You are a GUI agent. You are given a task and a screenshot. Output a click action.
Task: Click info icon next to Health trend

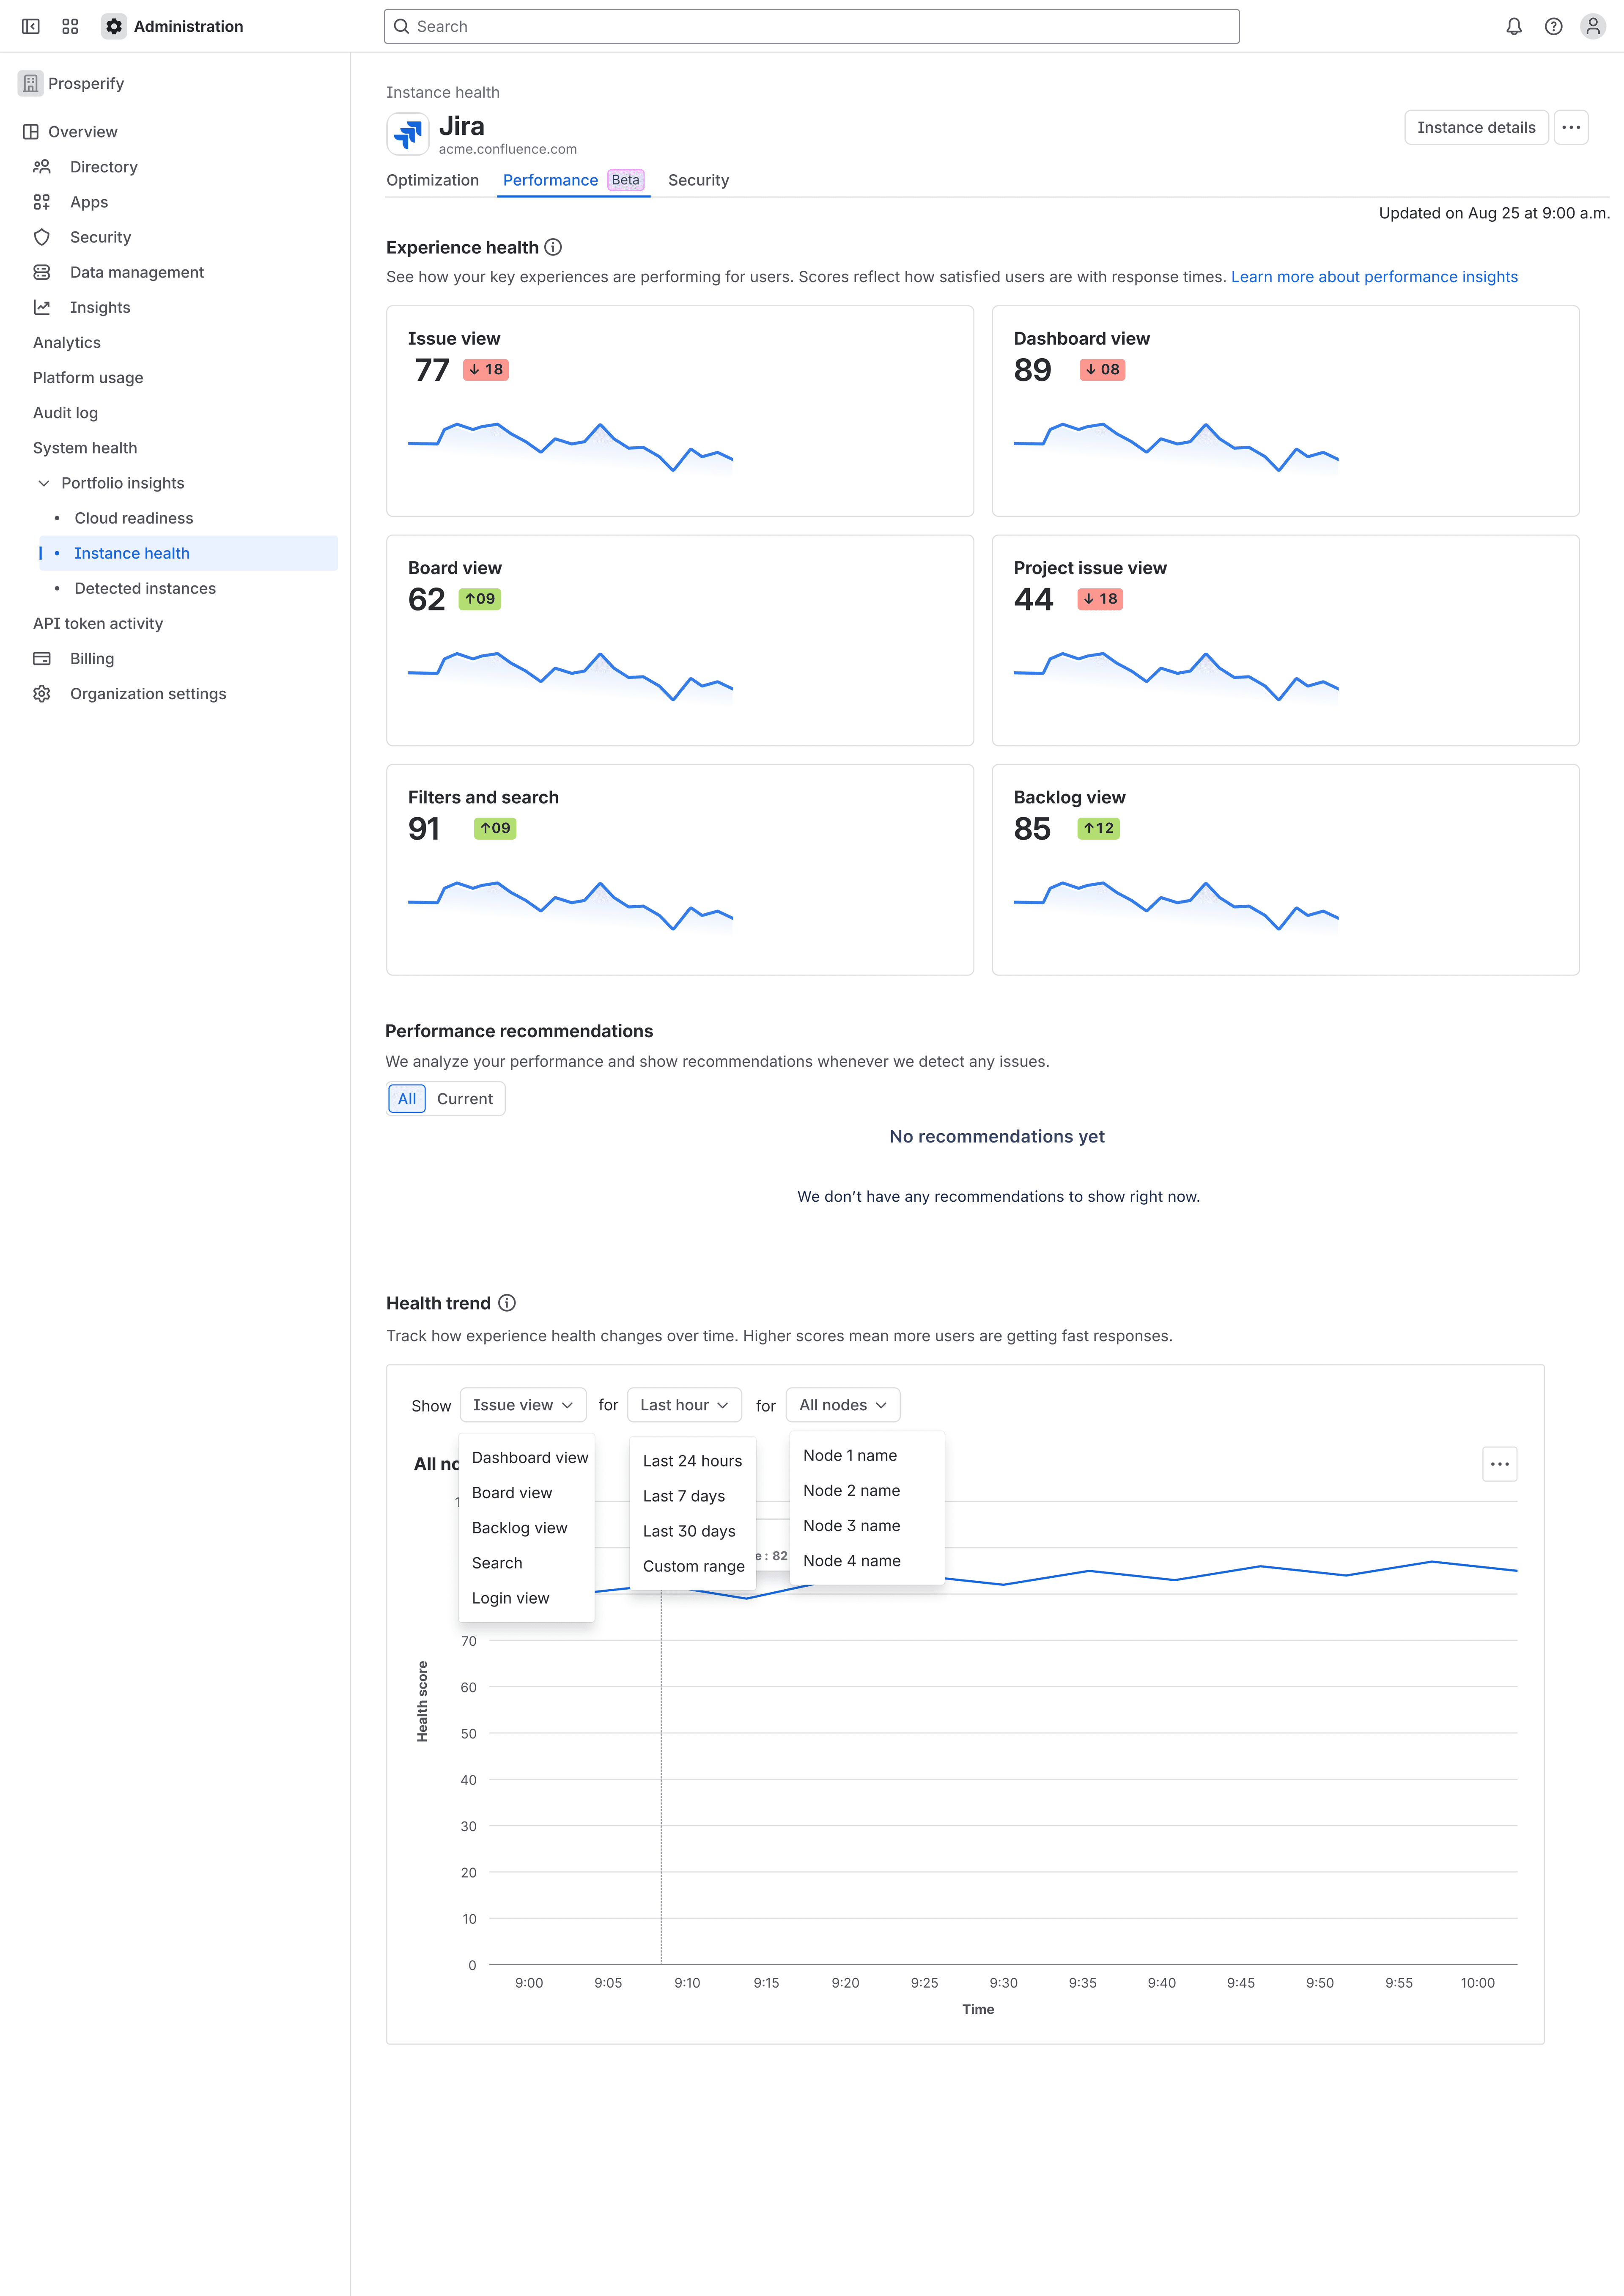coord(507,1303)
